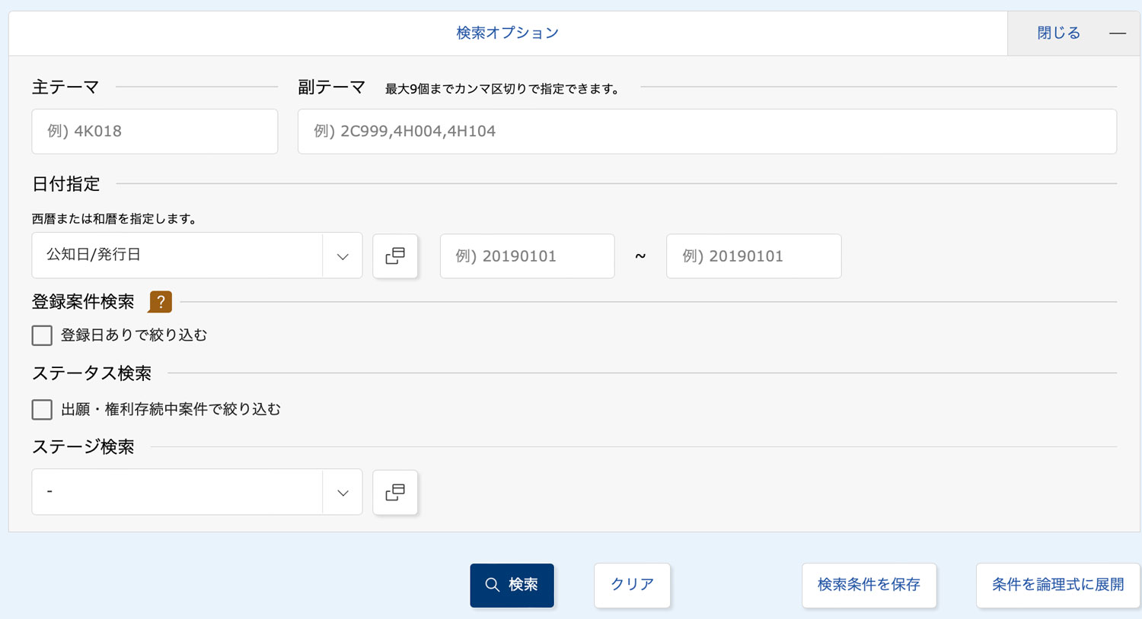Enable the 登録日ありで絞り込む checkbox

point(42,335)
